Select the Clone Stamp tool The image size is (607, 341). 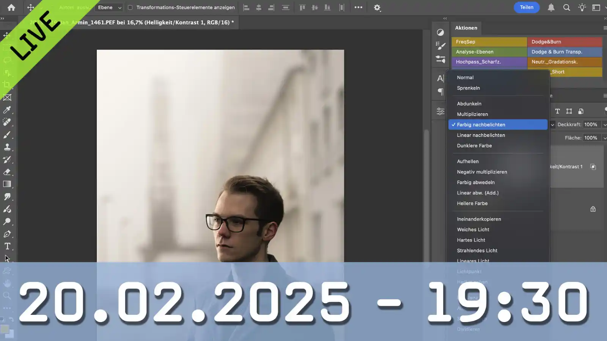pos(7,147)
